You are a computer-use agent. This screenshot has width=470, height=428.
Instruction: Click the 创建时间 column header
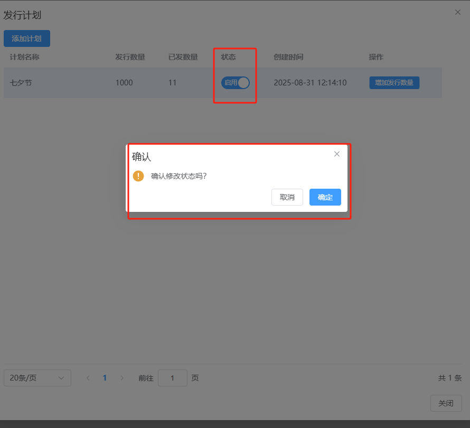pos(288,57)
